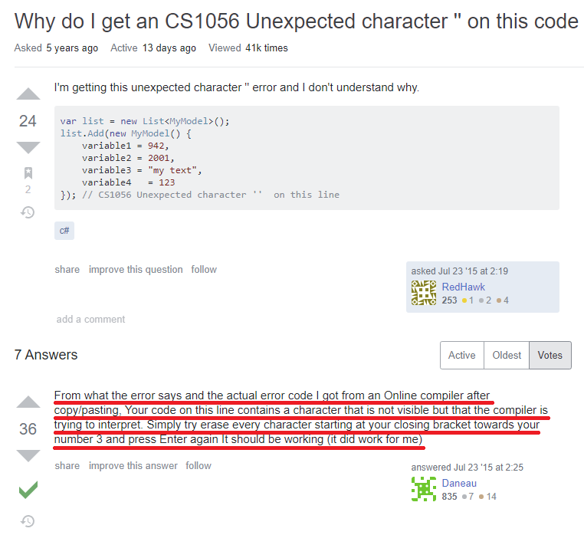Viewport: 584px width, 535px height.
Task: Share the question
Action: coord(67,269)
